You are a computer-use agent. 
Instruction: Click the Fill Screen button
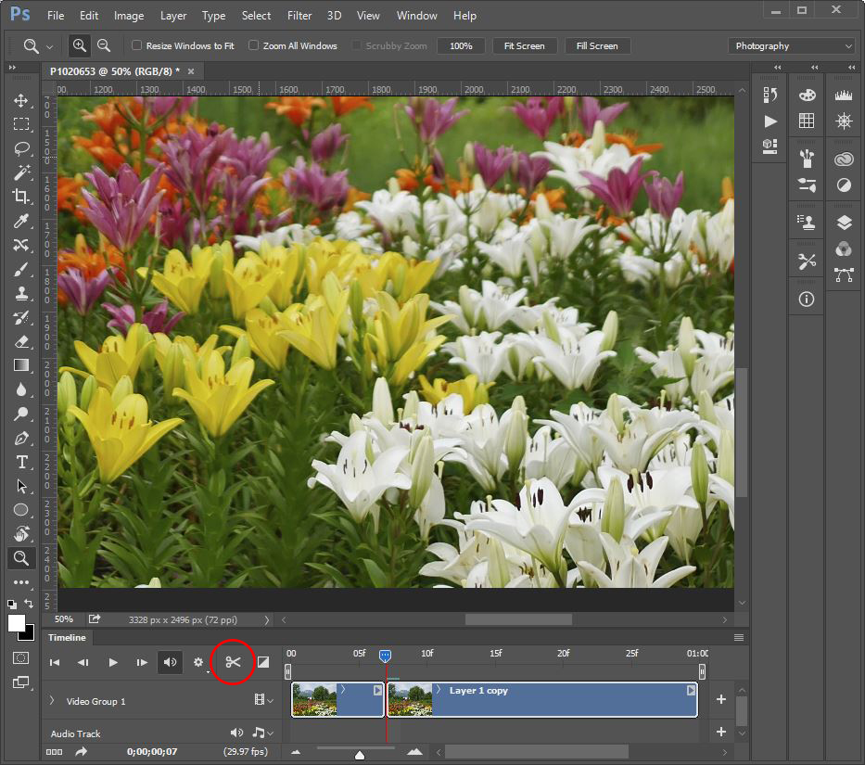pyautogui.click(x=596, y=45)
